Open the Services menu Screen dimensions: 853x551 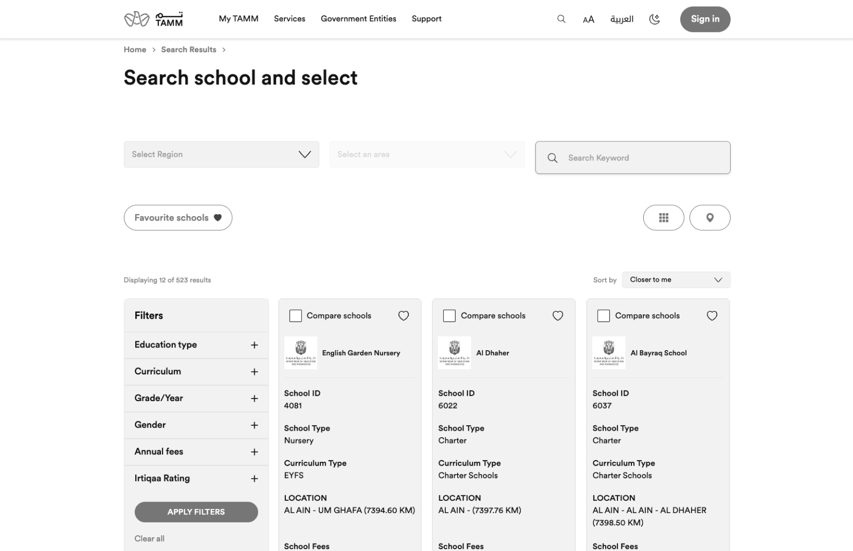[x=289, y=19]
